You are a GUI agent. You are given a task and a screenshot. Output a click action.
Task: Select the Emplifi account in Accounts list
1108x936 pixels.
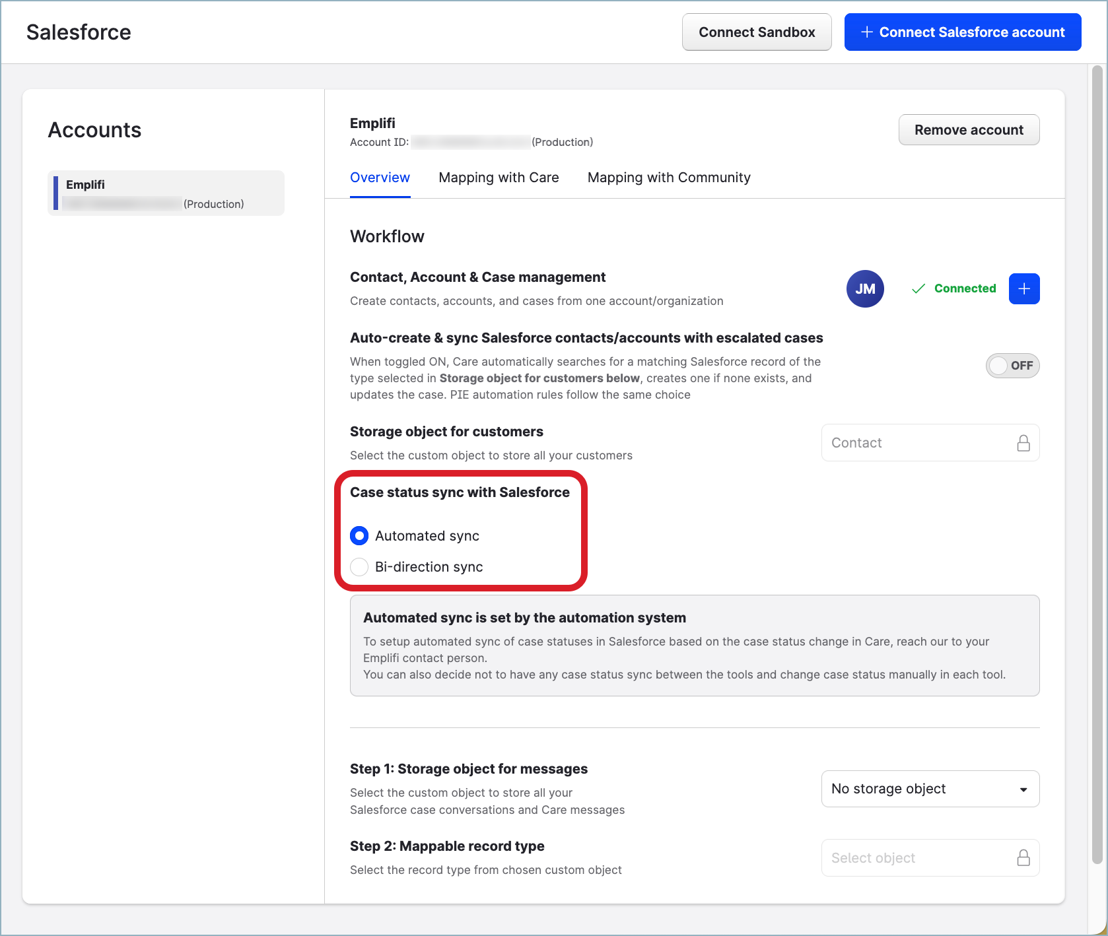tap(166, 193)
